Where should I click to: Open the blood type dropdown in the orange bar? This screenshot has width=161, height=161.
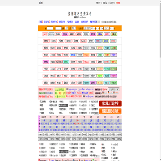[74, 28]
